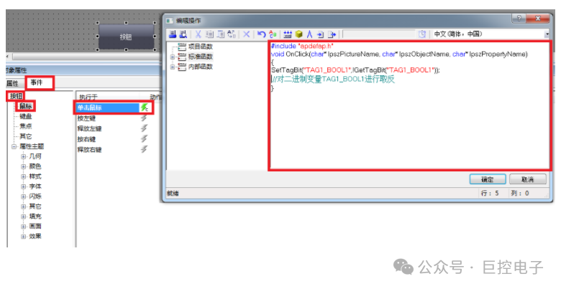
Task: Click the tag selection icon with three arrows
Action: 288,34
